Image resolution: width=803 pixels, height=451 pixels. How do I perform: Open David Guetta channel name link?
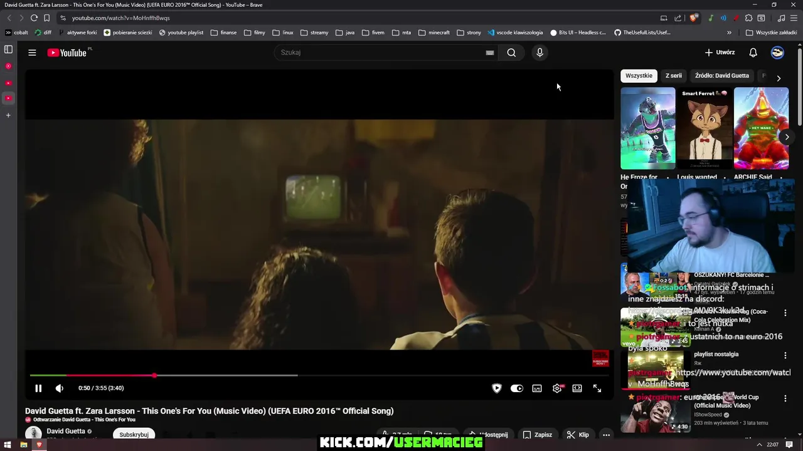coord(66,431)
